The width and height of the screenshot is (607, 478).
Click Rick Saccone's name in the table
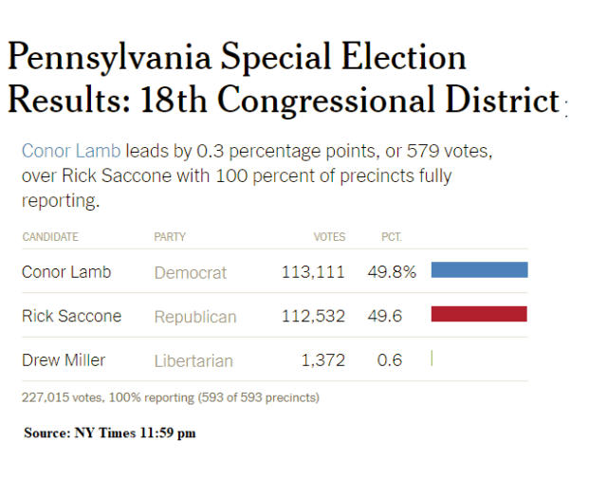click(x=71, y=316)
